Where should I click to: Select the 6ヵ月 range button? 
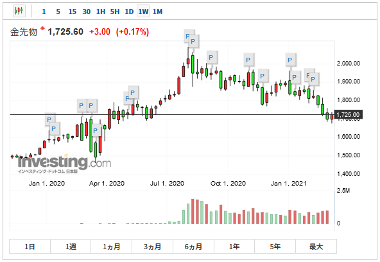(193, 247)
